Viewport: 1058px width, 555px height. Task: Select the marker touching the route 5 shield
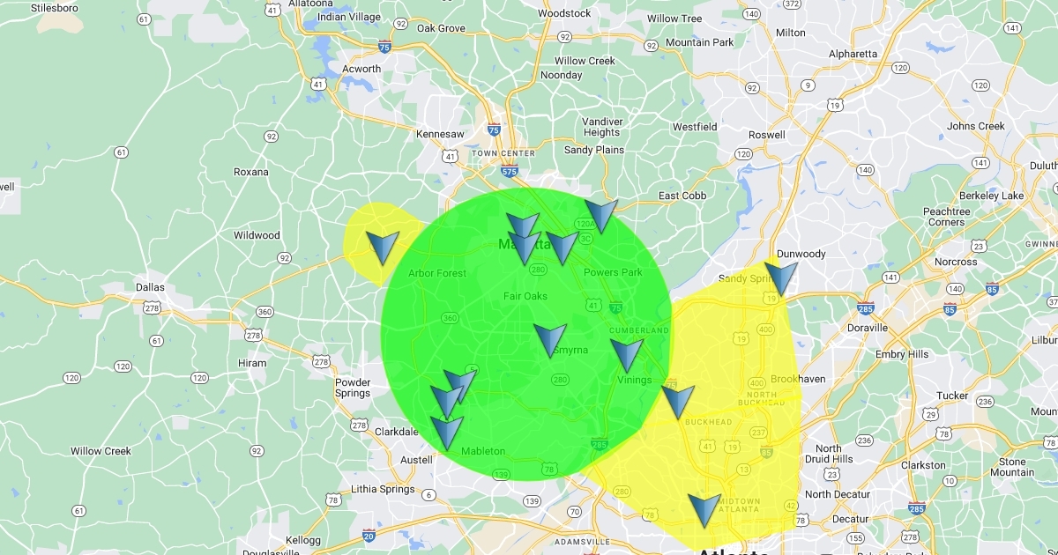point(460,386)
